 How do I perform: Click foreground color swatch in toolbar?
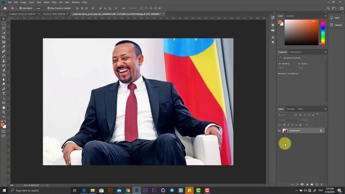coord(3,125)
